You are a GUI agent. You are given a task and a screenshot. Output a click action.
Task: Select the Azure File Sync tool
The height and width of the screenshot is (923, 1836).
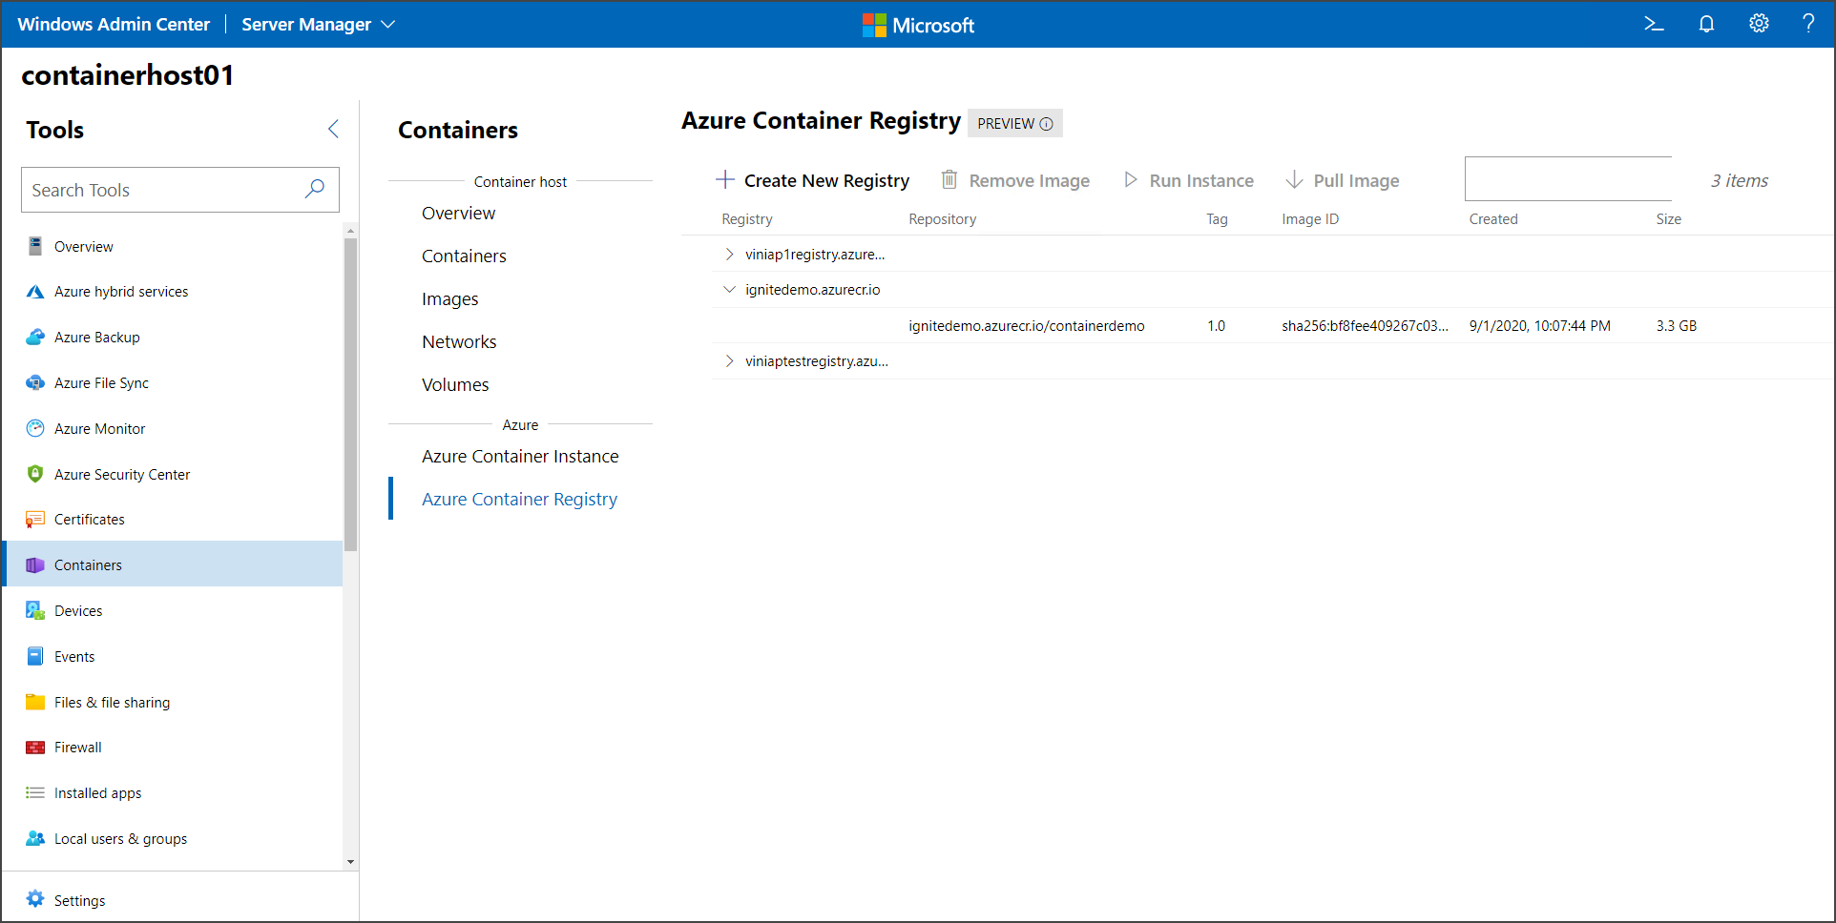(100, 382)
